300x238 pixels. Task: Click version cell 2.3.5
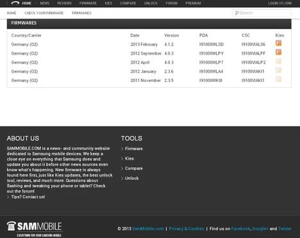tap(169, 80)
